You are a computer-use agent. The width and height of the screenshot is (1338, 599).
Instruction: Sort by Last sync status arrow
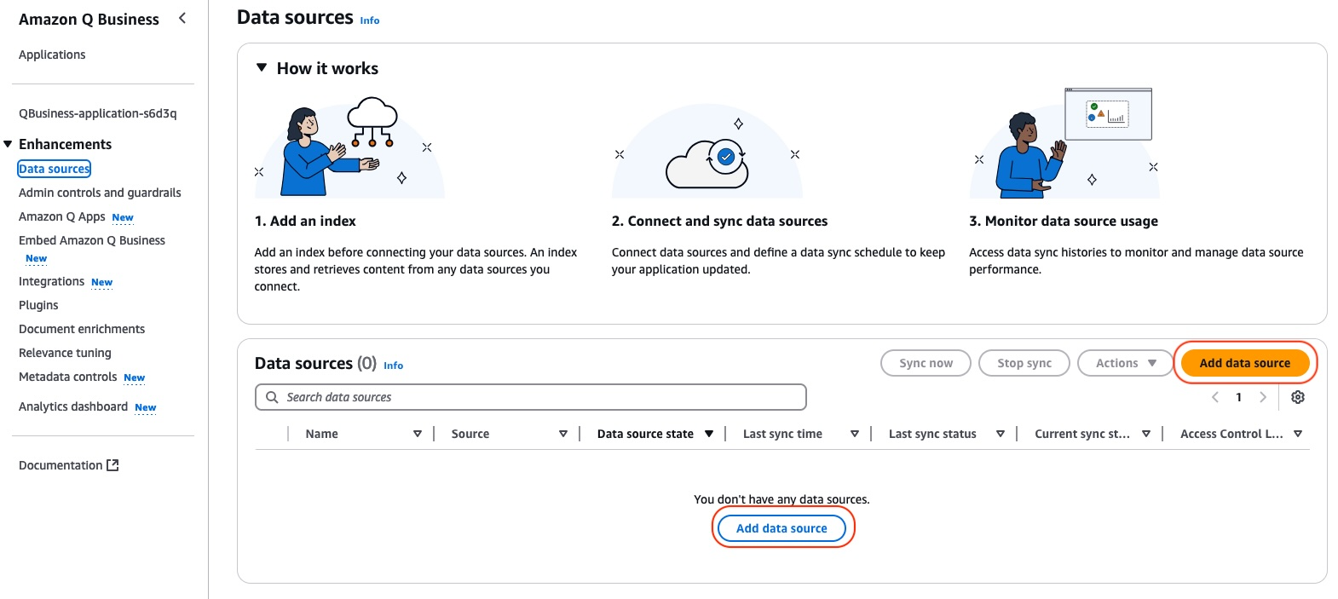click(x=1001, y=434)
